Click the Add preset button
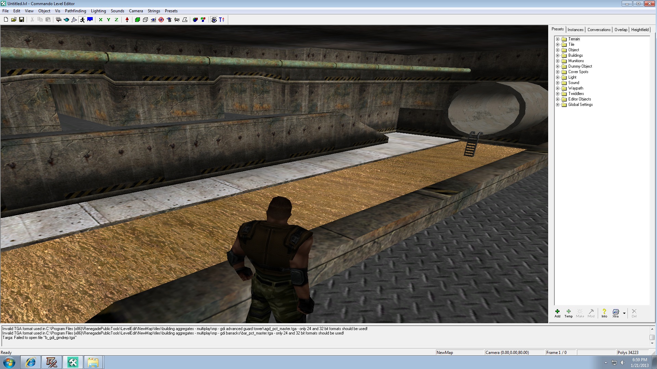Viewport: 657px width, 369px height. [557, 313]
